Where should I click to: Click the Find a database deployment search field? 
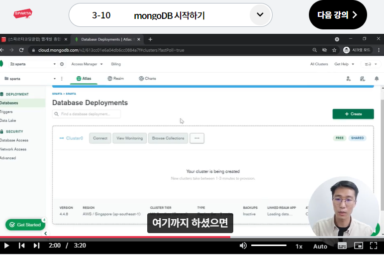point(87,114)
